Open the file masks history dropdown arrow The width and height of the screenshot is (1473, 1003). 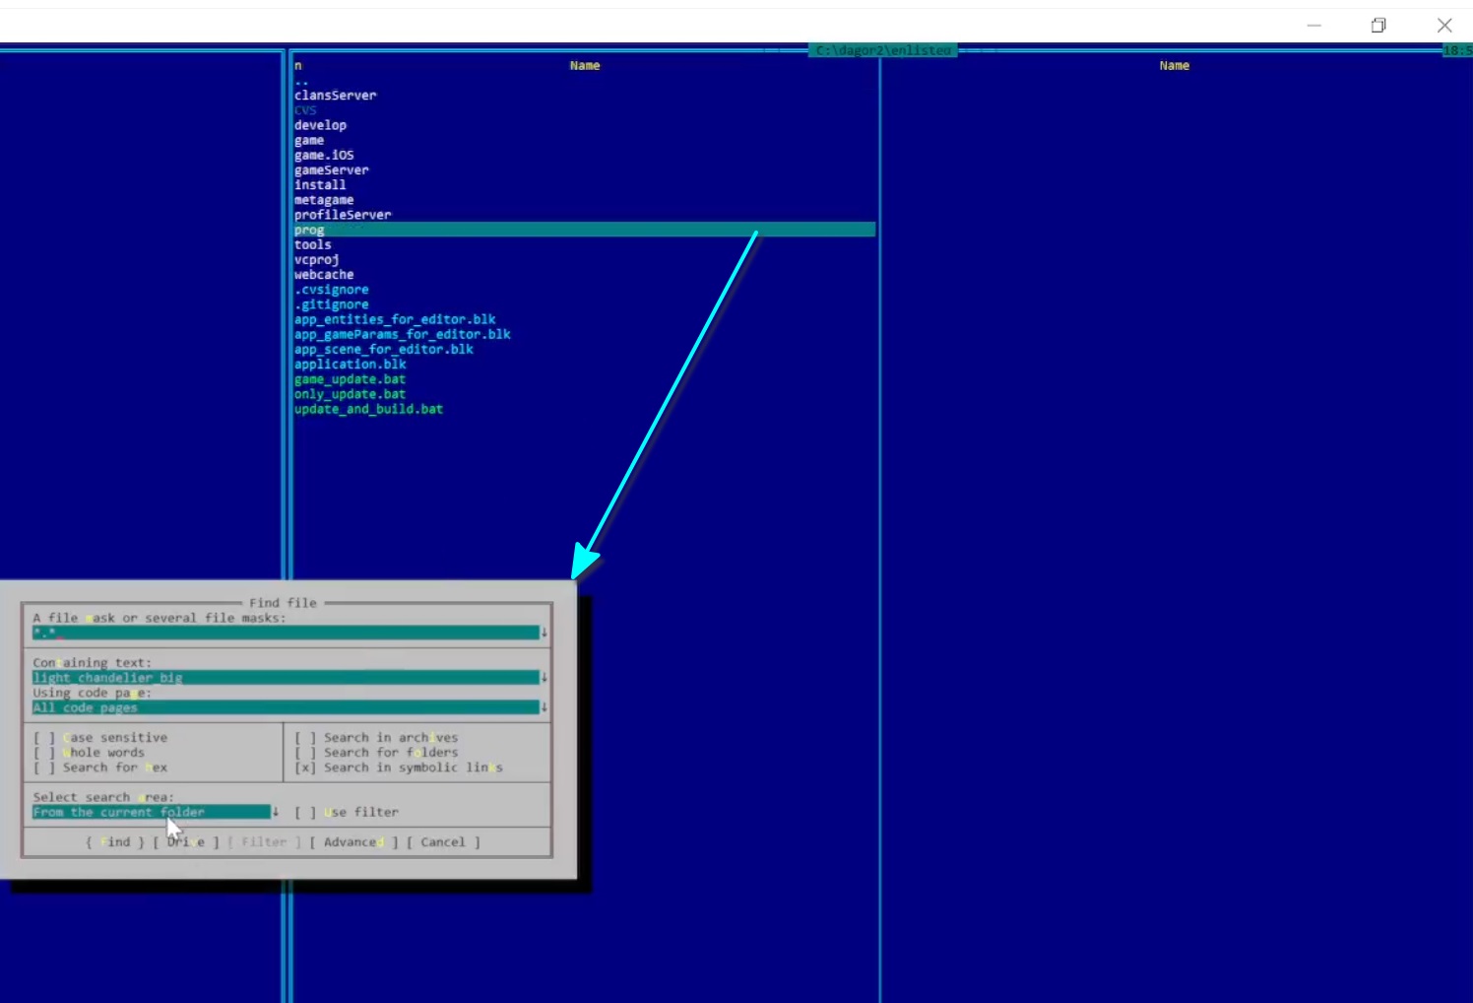point(544,633)
